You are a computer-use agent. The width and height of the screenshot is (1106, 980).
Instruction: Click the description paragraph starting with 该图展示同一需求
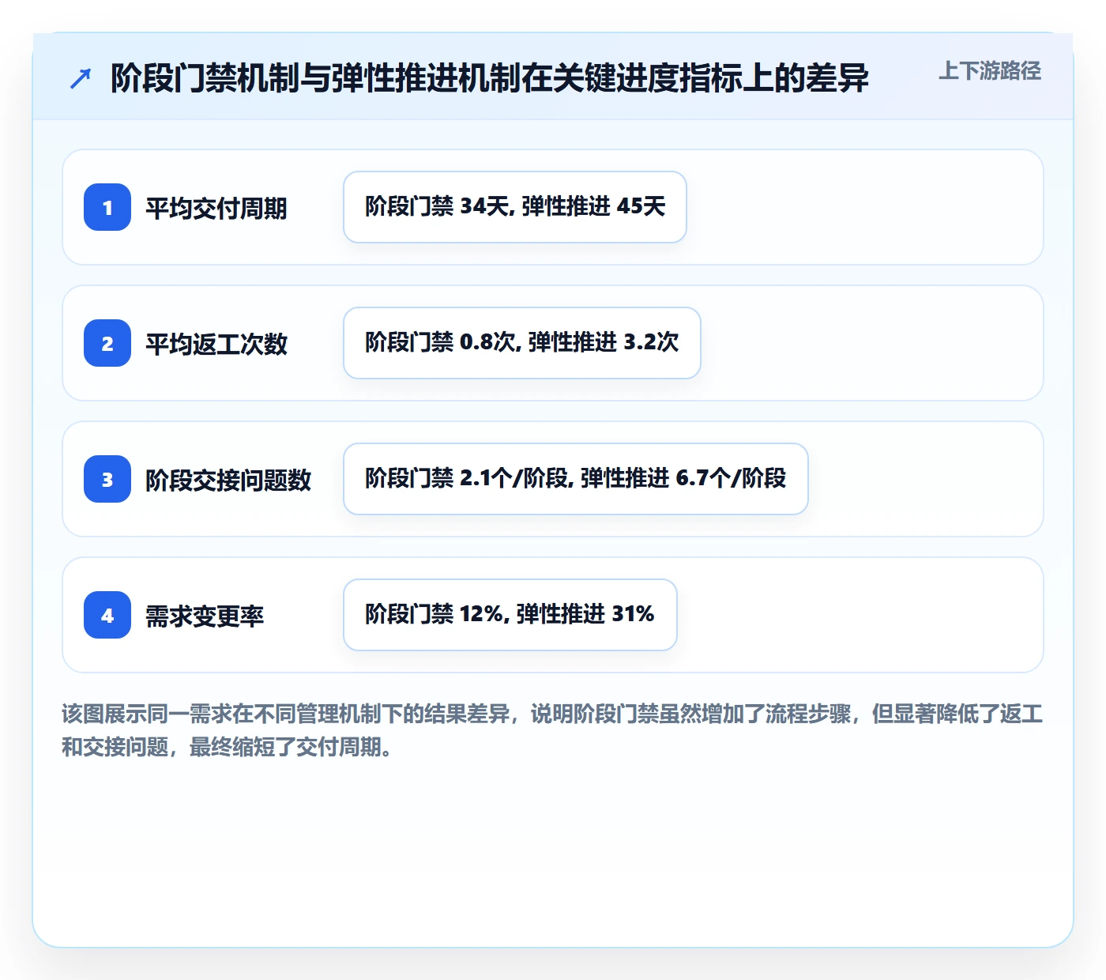[552, 730]
